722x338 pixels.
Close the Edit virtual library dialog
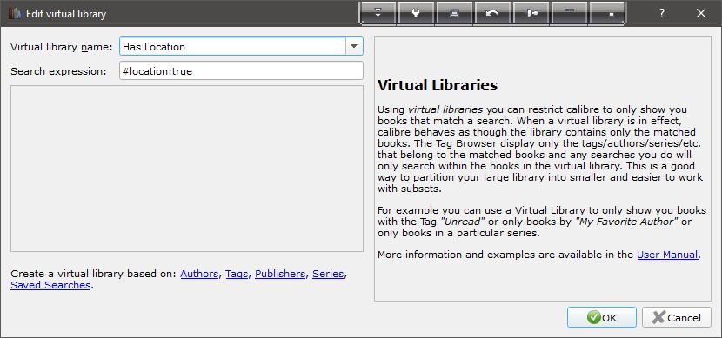click(701, 13)
